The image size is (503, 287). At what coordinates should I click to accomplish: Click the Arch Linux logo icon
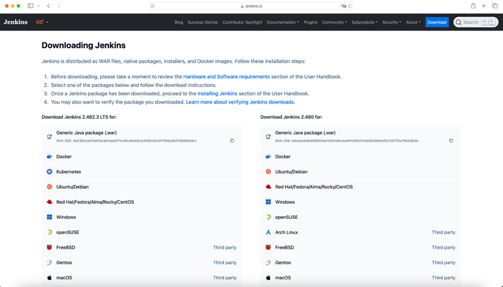[268, 232]
